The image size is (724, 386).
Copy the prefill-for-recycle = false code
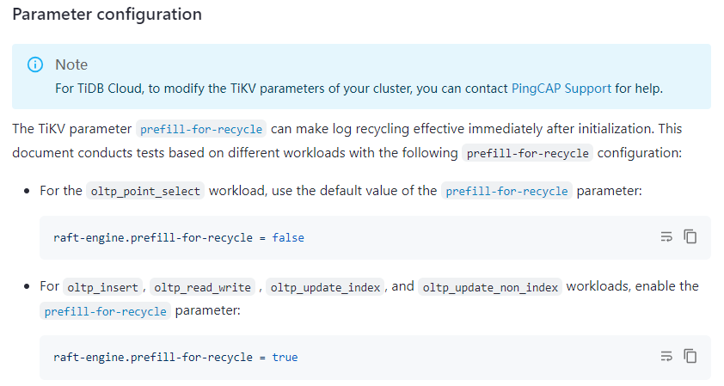point(690,236)
